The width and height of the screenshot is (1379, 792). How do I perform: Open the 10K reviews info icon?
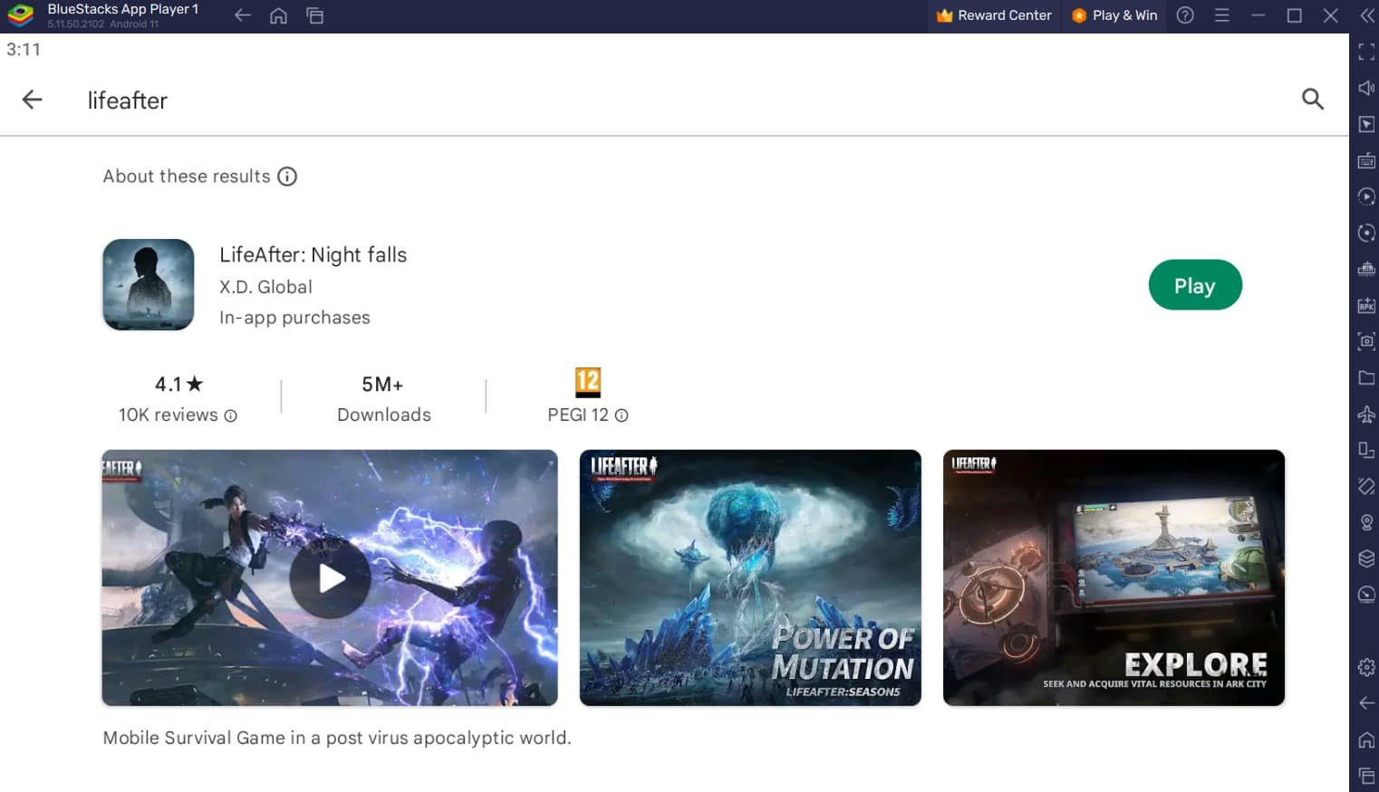click(231, 415)
